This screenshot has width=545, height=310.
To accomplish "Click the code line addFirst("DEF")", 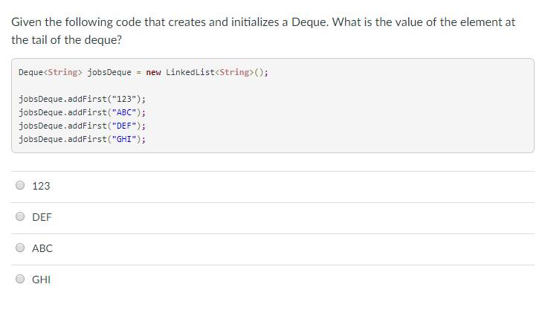I will pyautogui.click(x=82, y=126).
